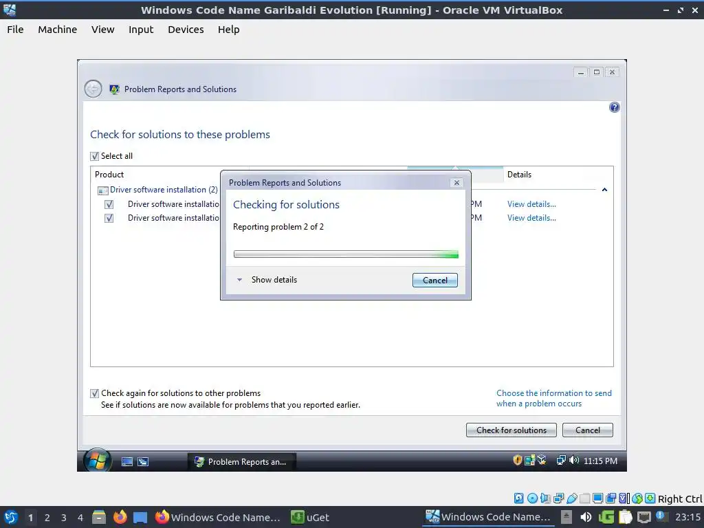Click VirtualBox optical disc indicator
Image resolution: width=704 pixels, height=528 pixels.
(x=532, y=498)
